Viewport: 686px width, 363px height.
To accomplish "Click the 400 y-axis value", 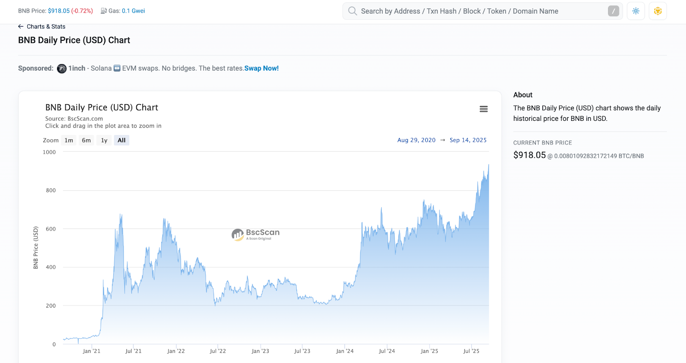I will pos(51,267).
